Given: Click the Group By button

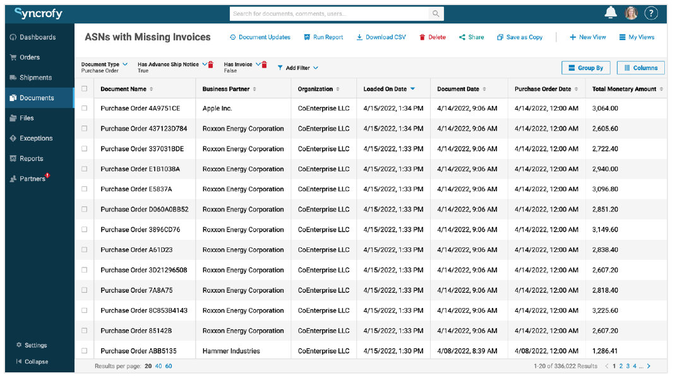Looking at the screenshot, I should (586, 68).
